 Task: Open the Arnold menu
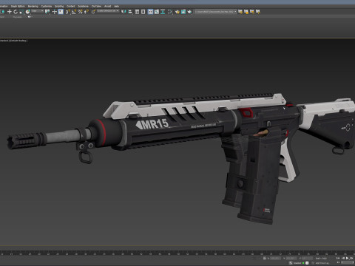coord(108,6)
